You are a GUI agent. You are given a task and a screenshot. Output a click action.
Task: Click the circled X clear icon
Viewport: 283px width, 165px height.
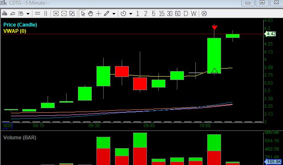coord(204,13)
